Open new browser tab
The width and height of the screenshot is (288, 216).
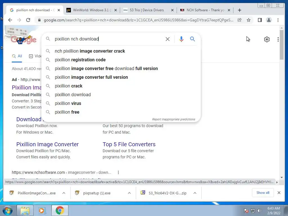pos(240,10)
